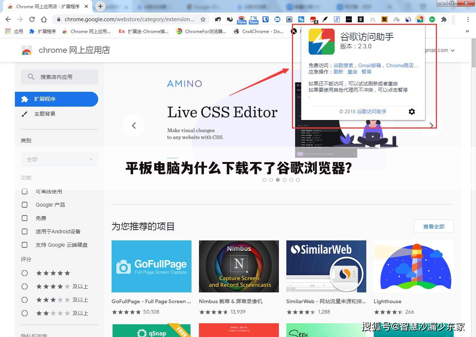Click the cloud-loops extension icon
This screenshot has width=476, height=337.
pyautogui.click(x=396, y=19)
